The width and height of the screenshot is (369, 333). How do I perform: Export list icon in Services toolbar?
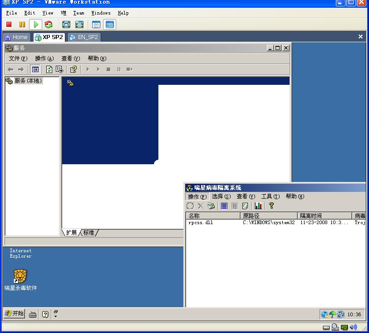click(59, 69)
